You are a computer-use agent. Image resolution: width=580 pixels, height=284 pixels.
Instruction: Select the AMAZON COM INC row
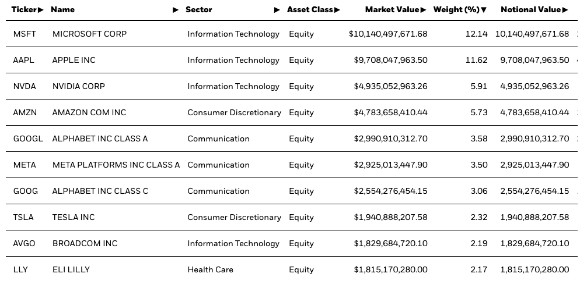click(x=292, y=112)
